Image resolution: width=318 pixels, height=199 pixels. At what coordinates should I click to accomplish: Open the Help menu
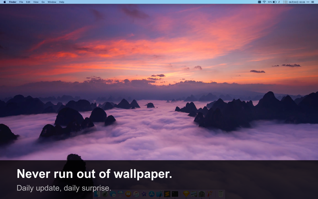[62, 2]
